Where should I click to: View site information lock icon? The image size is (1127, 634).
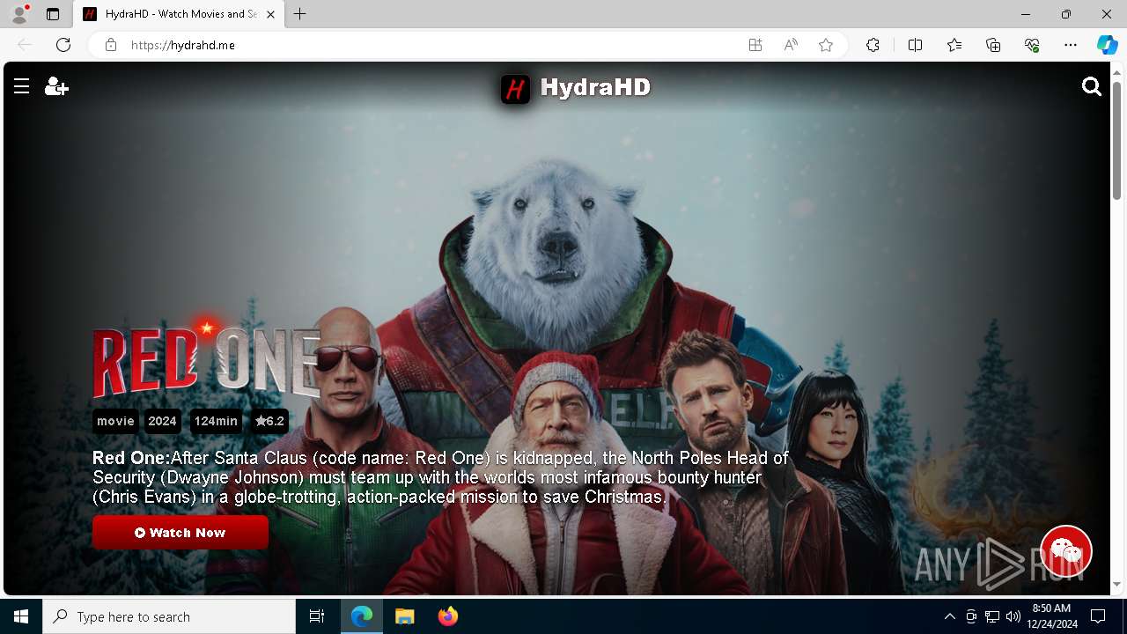click(x=111, y=45)
